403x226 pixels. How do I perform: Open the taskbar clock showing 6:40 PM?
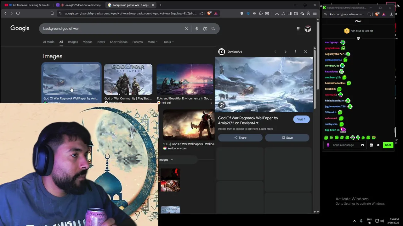point(393,221)
